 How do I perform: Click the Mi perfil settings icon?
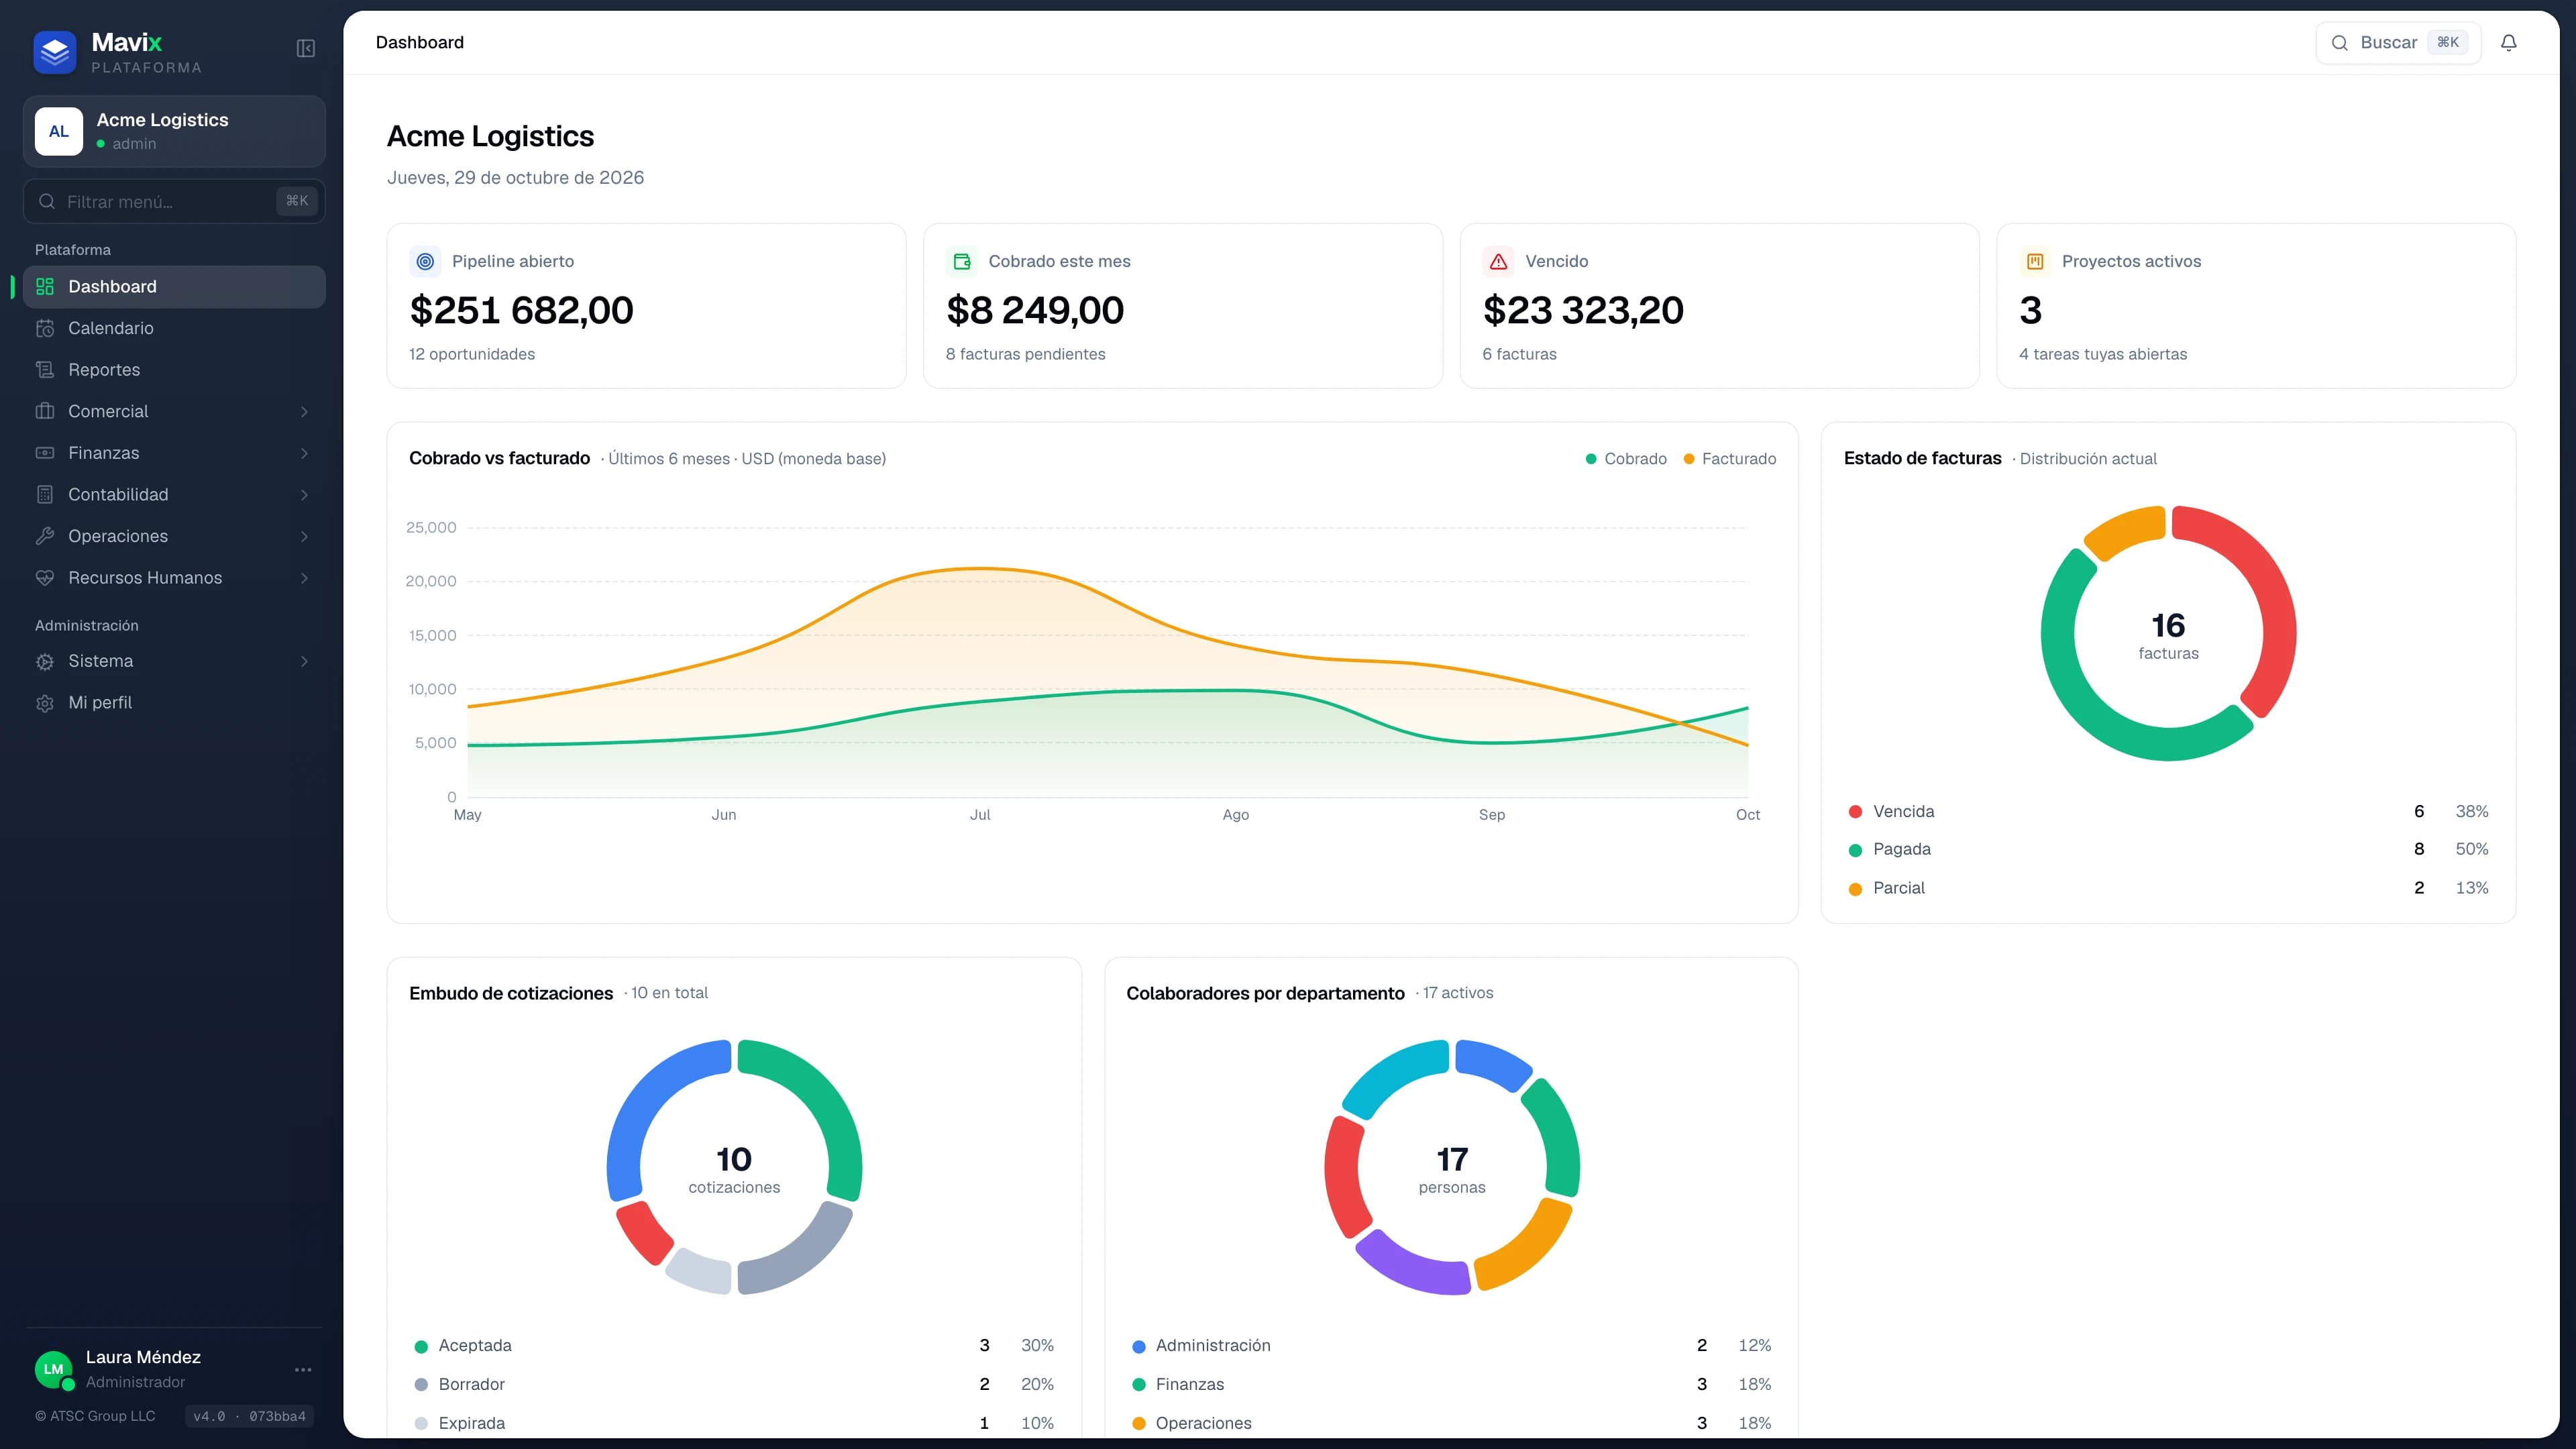[45, 703]
